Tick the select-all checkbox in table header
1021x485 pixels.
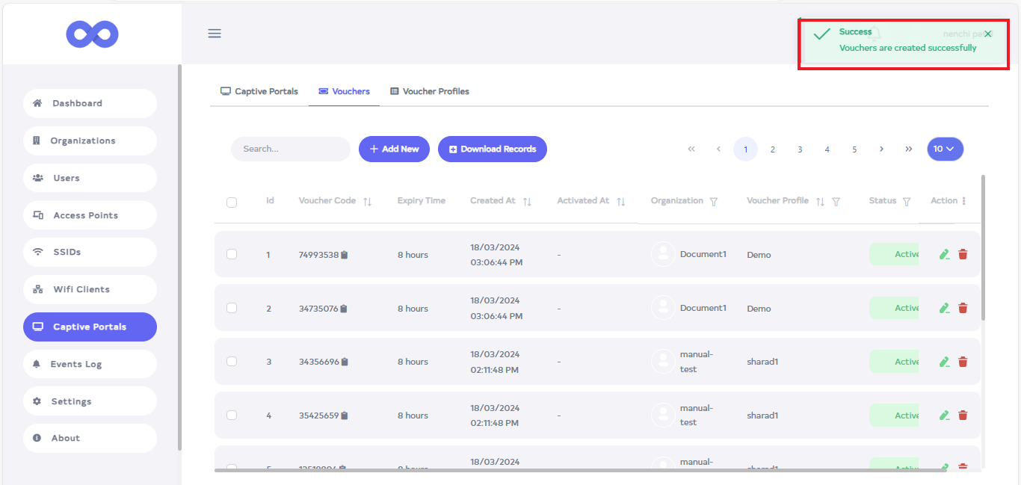click(232, 202)
